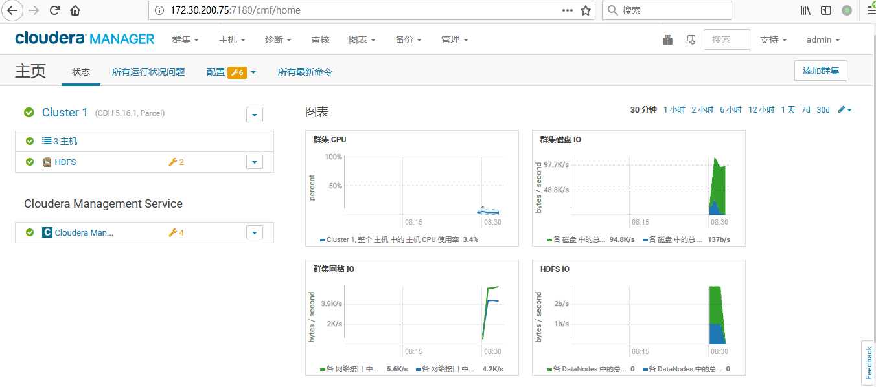Viewport: 876px width, 387px height.
Task: Click the Cluster 1 green health checkmark
Action: [29, 113]
